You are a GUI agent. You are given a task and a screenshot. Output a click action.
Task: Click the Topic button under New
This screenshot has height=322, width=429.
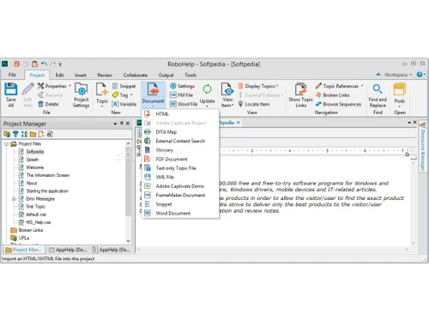102,94
